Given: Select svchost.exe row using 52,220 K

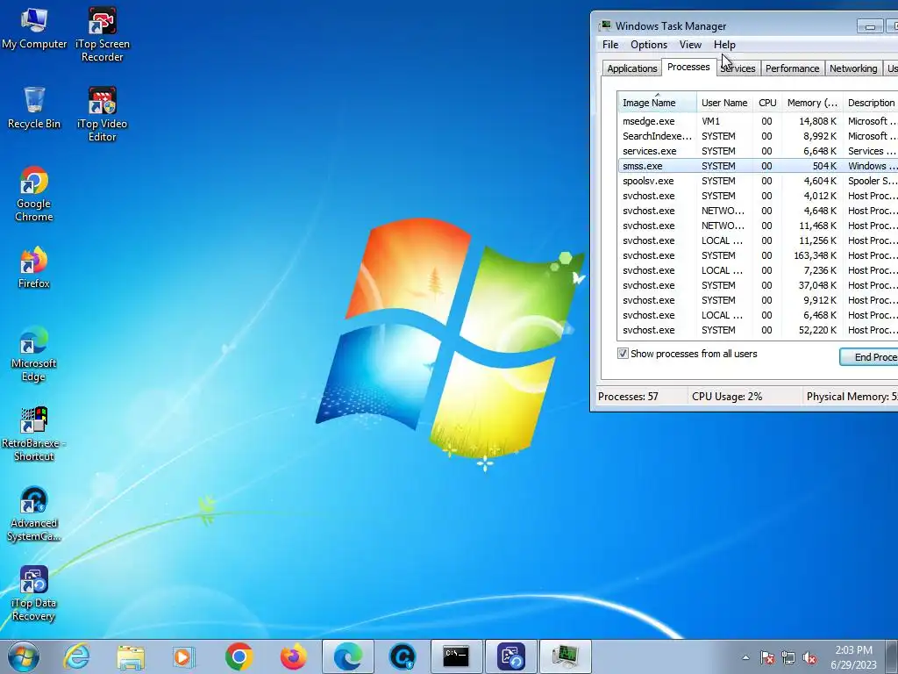Looking at the screenshot, I should tap(758, 330).
